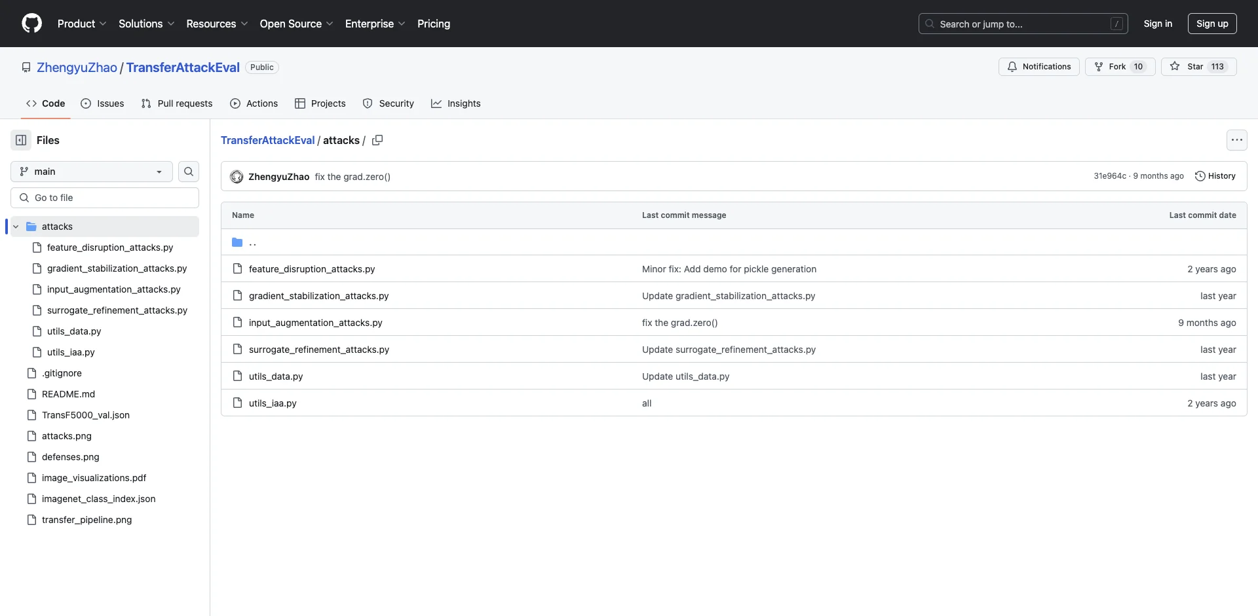Focus the Search or jump to field
This screenshot has height=616, width=1258.
(1023, 24)
